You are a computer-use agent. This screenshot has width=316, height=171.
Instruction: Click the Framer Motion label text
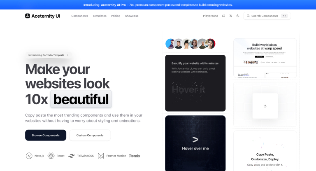point(116,156)
